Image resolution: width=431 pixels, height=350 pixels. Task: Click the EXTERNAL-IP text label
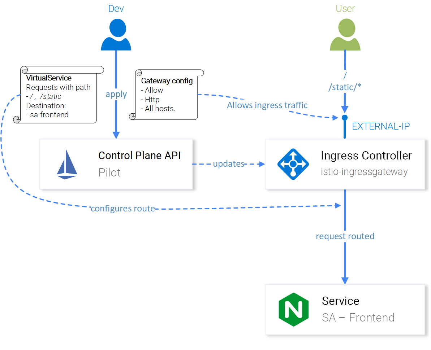pos(381,126)
